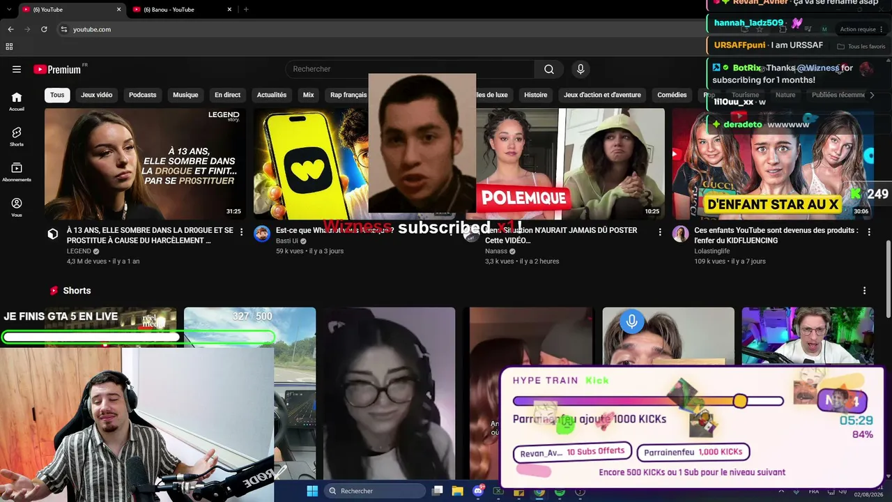Show more category chips with the right chevron

click(871, 95)
